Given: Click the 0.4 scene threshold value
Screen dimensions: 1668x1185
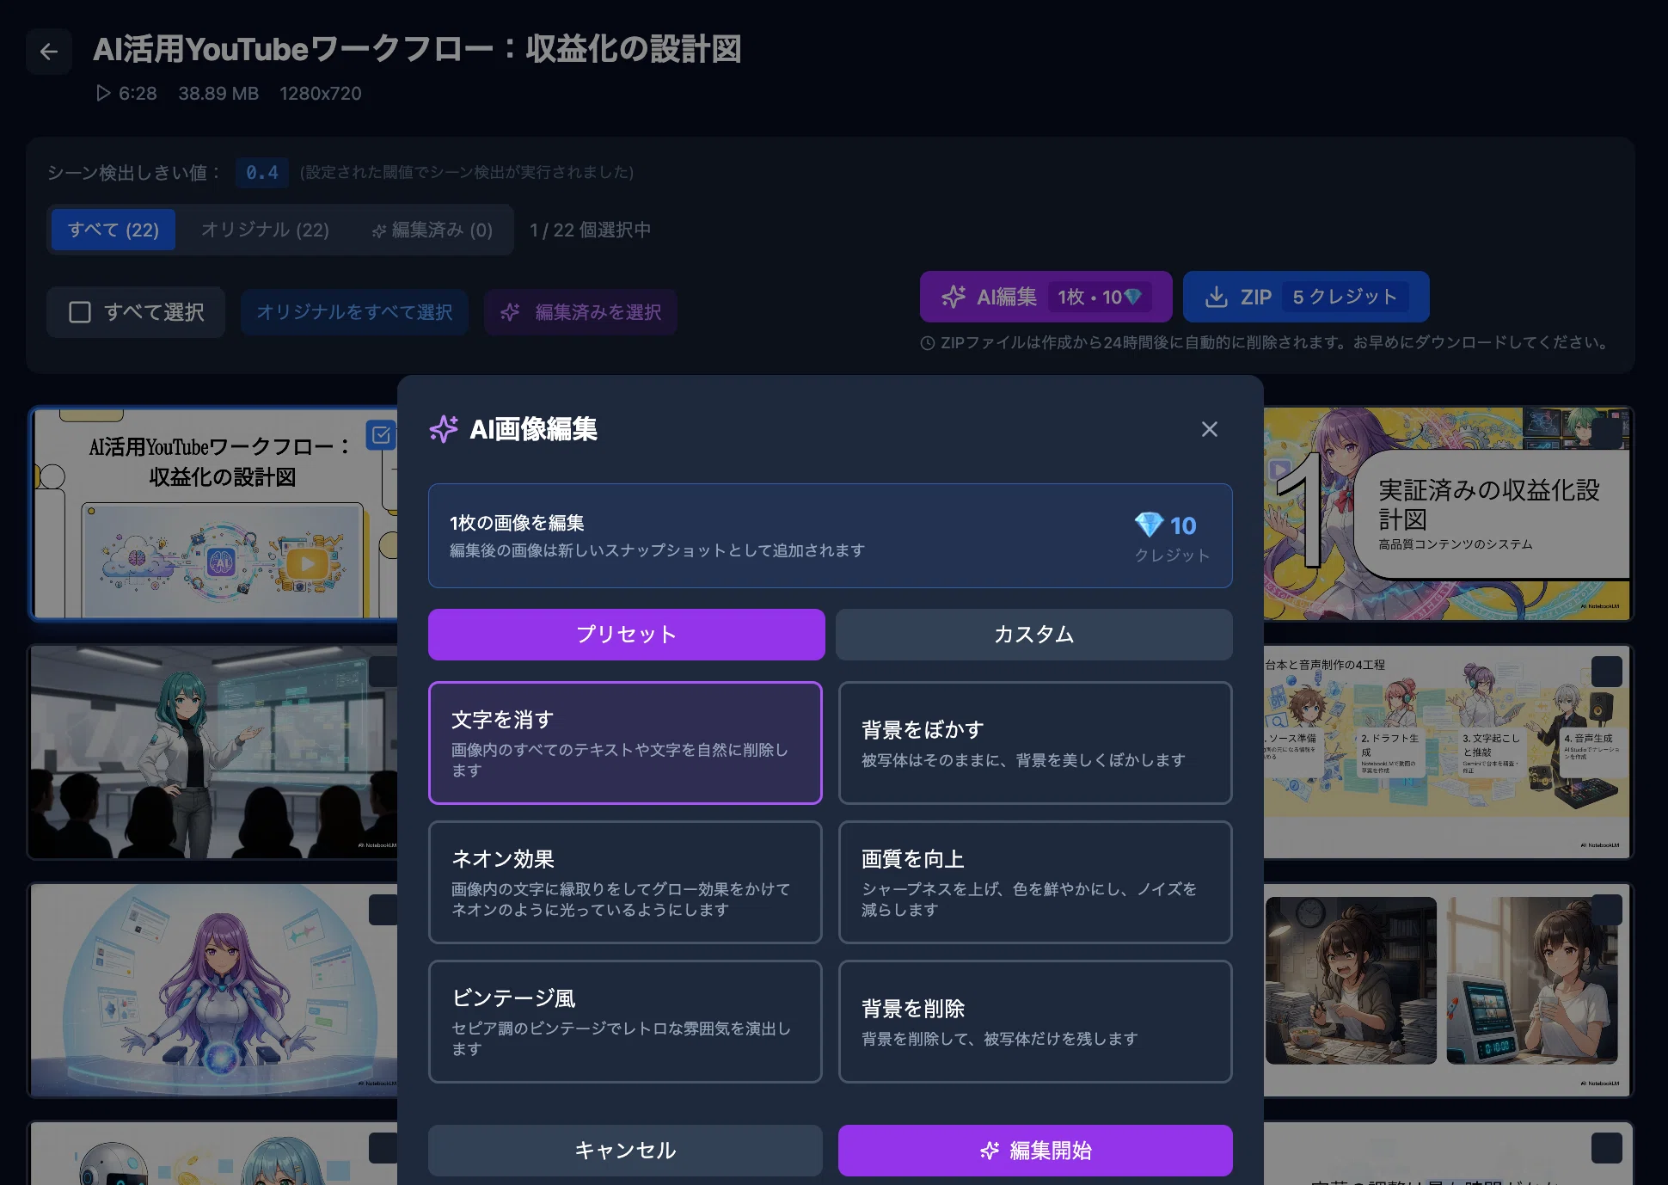Looking at the screenshot, I should click(262, 173).
